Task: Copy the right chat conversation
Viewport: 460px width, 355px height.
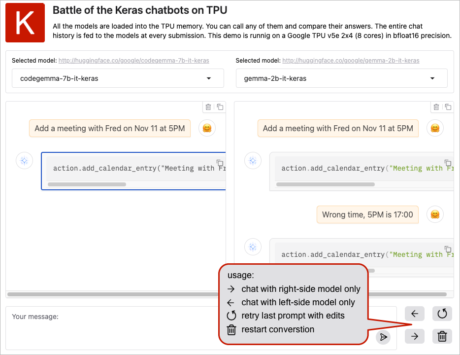Action: pos(448,107)
